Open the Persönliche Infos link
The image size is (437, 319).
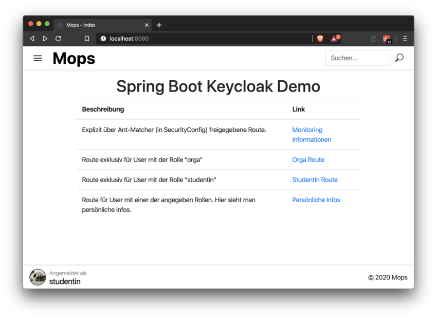[x=316, y=200]
